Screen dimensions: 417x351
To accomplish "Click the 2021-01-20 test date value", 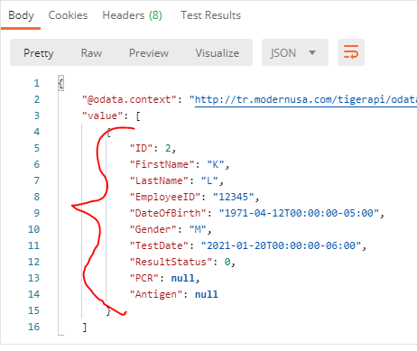I will (x=281, y=245).
